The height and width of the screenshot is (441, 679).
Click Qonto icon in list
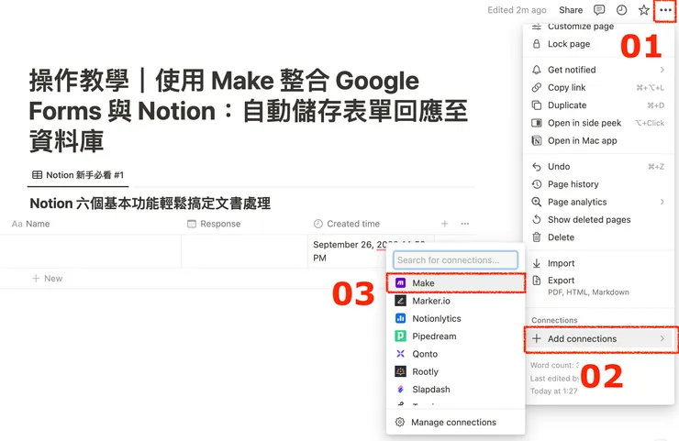(400, 354)
